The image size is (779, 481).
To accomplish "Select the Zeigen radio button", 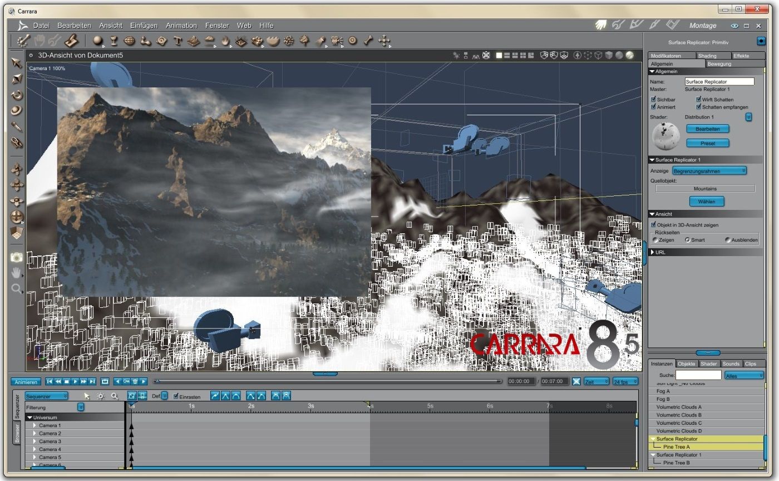I will pos(655,240).
